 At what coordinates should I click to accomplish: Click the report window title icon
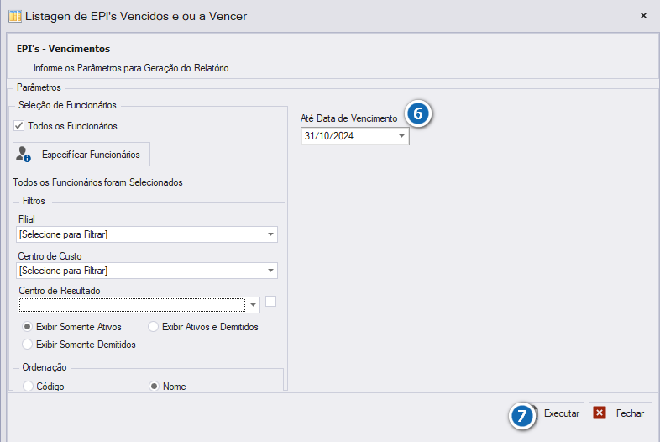click(15, 17)
